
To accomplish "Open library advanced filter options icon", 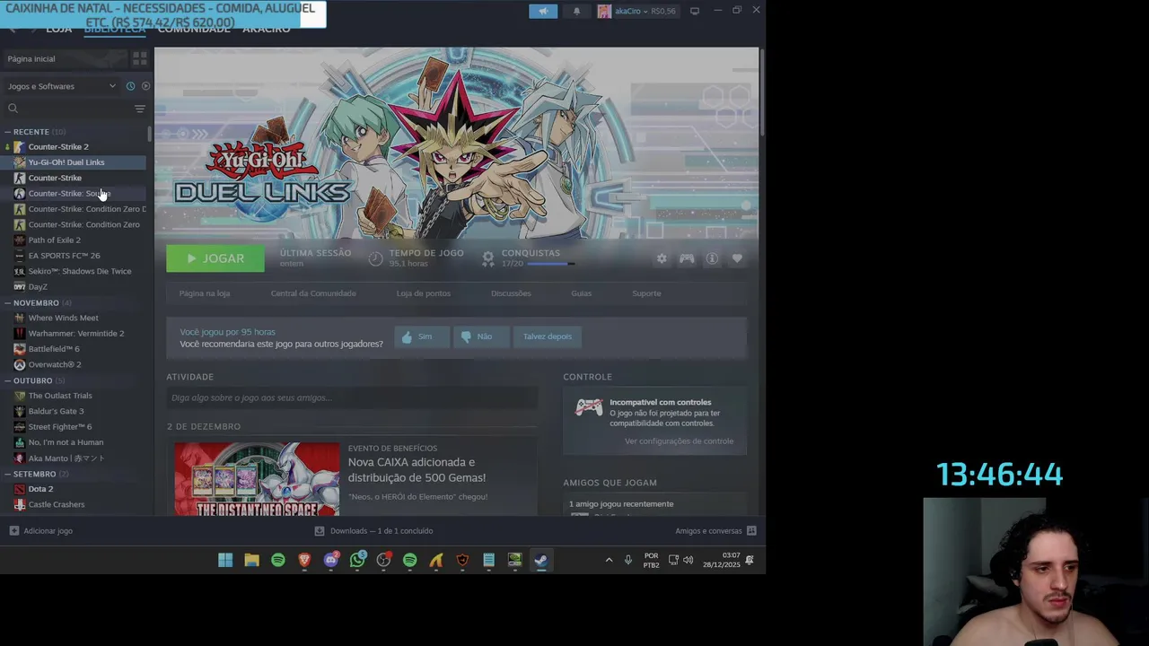I will 139,109.
